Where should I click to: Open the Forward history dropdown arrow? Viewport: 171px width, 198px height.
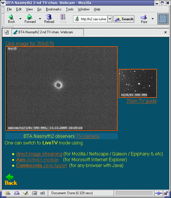click(x=40, y=19)
